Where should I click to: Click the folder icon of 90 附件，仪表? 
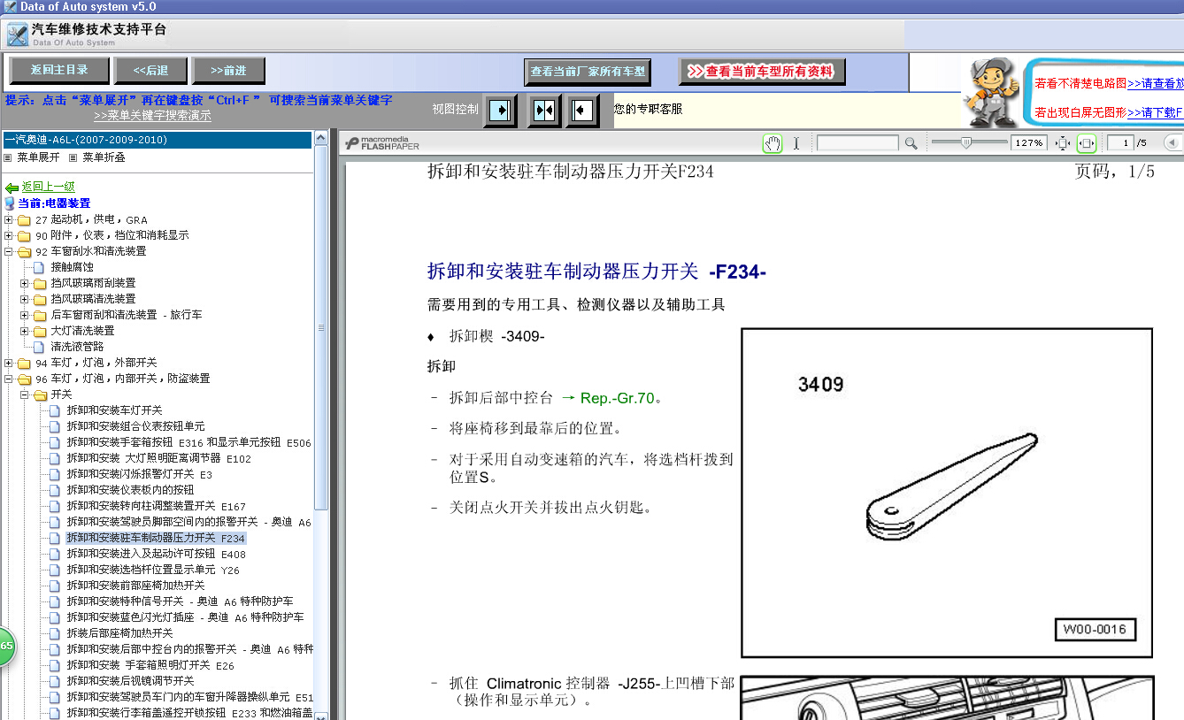[24, 236]
